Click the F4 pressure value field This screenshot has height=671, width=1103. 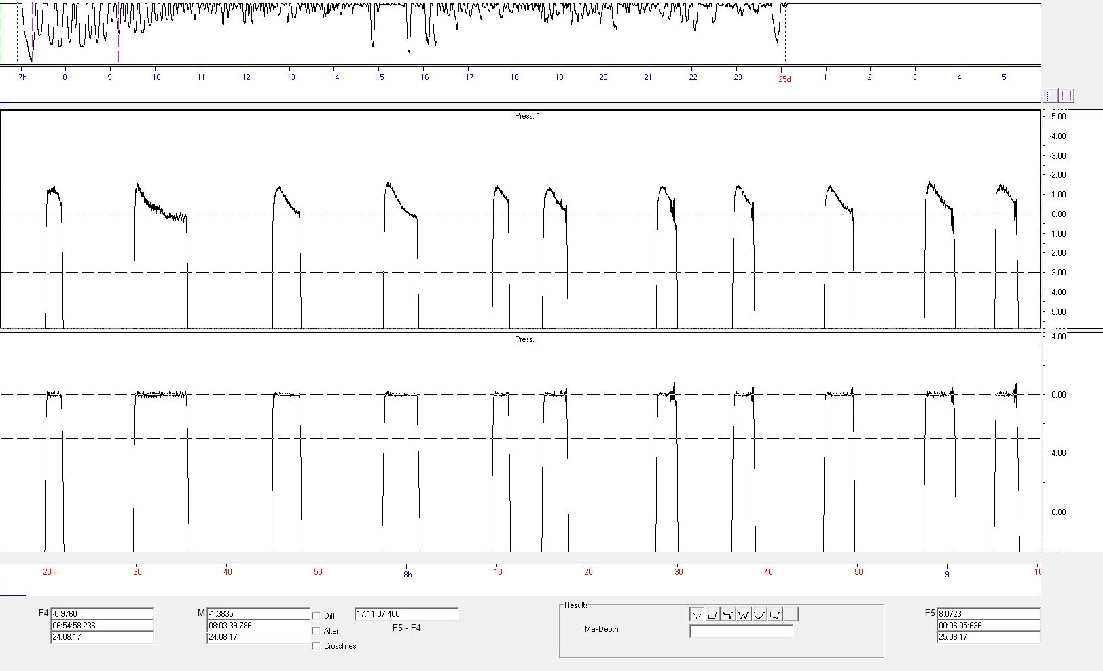click(103, 613)
